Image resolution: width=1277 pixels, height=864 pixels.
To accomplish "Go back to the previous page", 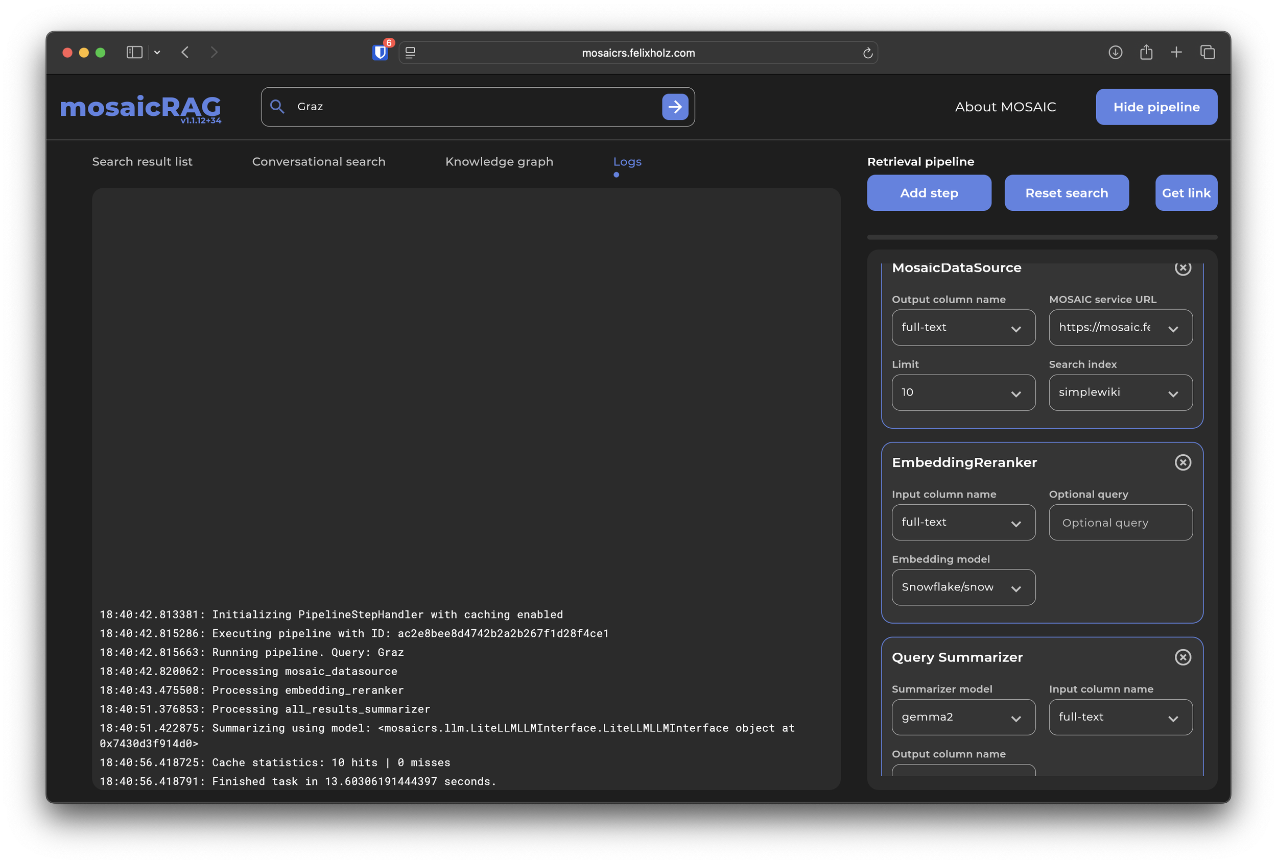I will [x=185, y=52].
